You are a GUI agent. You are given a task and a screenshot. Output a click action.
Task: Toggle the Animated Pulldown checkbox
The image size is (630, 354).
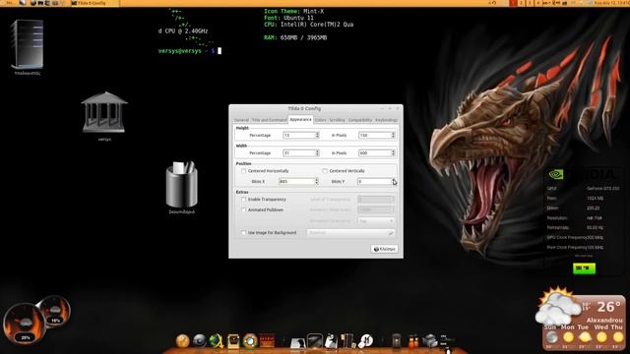point(243,209)
